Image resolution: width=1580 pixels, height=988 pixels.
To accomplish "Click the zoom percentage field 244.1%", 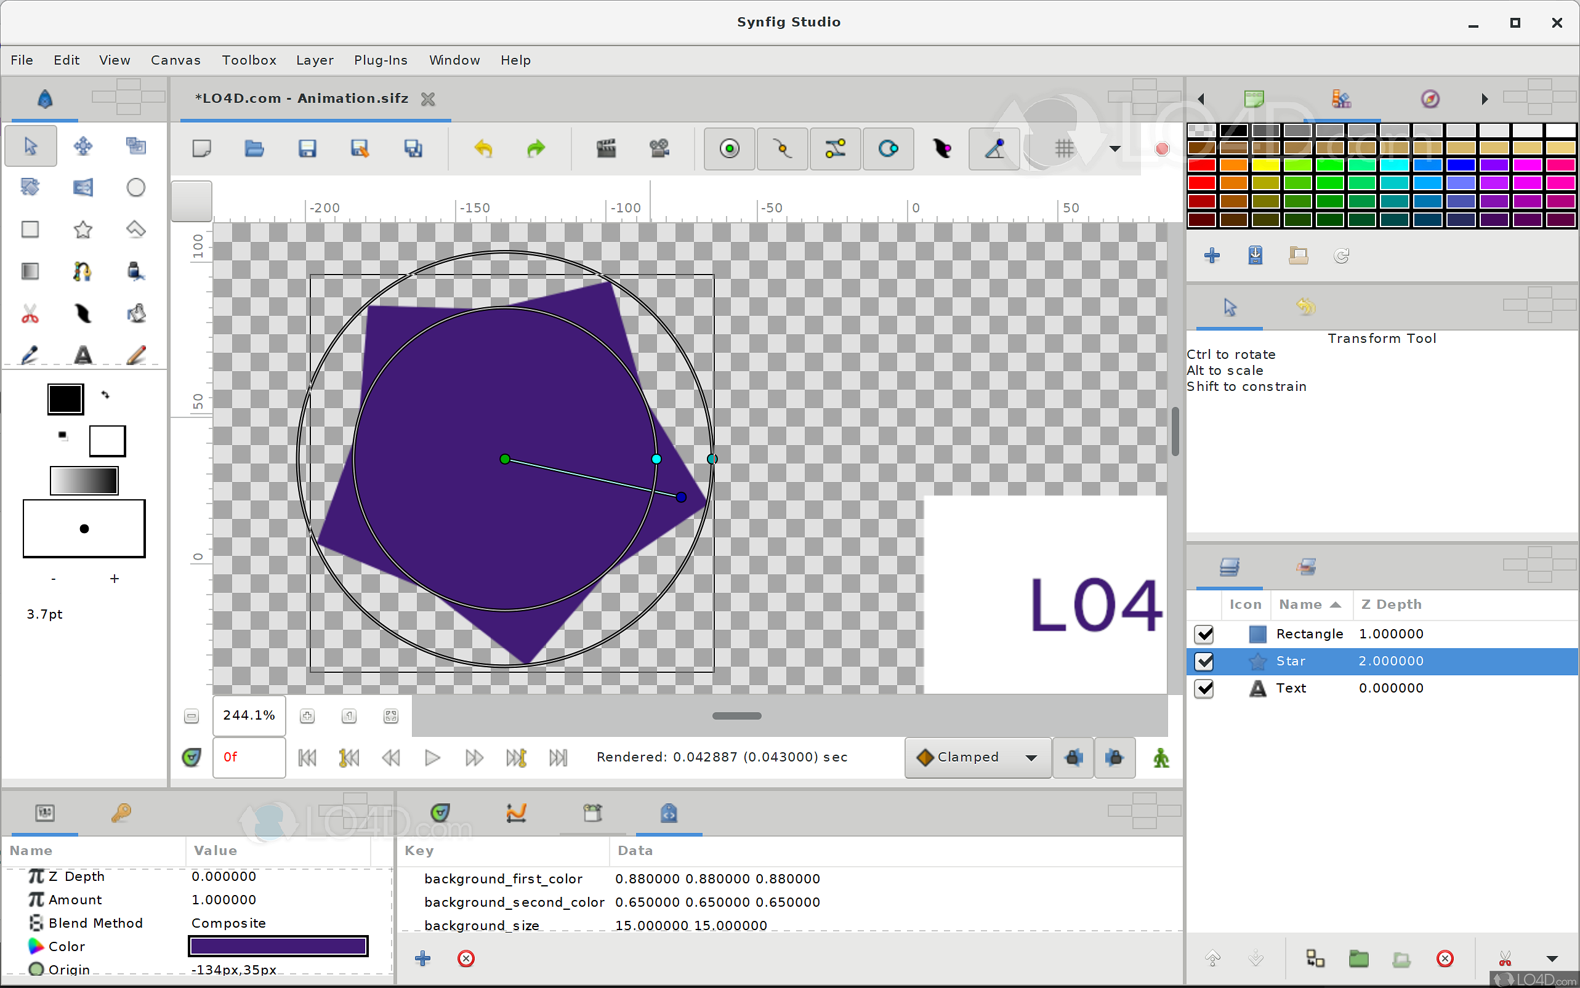I will pyautogui.click(x=248, y=715).
